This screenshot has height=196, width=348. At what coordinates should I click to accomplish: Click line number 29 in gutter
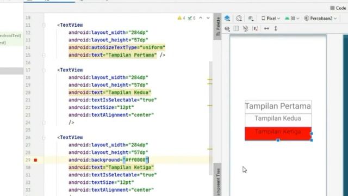point(28,160)
